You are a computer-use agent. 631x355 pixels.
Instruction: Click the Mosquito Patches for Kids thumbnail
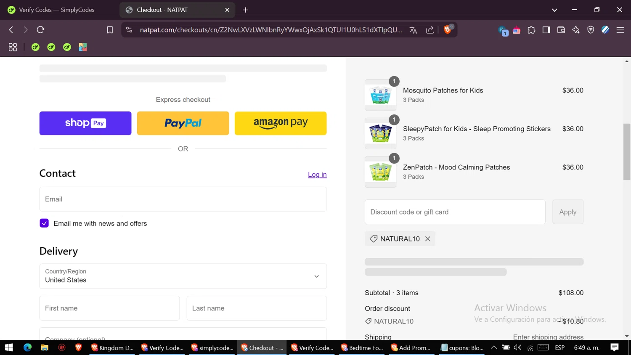point(380,95)
